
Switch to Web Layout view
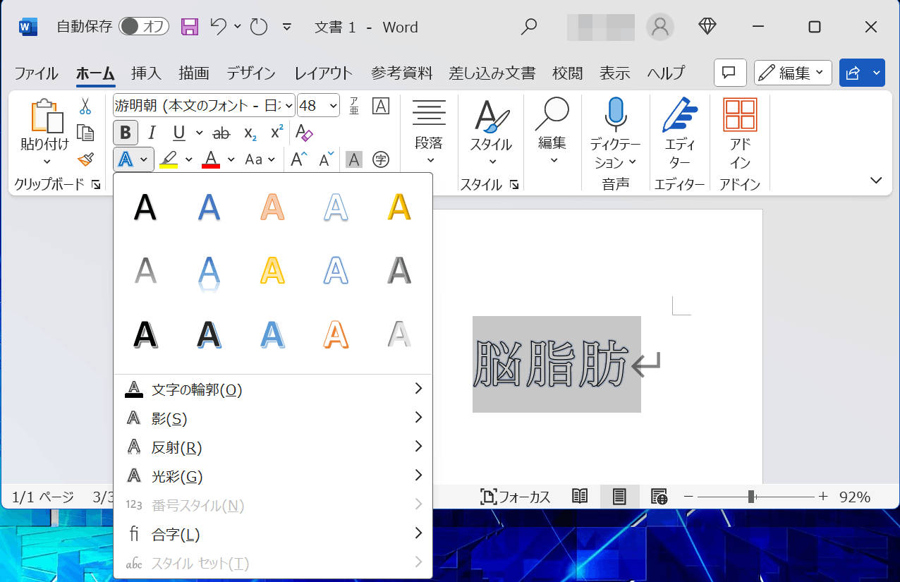(x=659, y=497)
